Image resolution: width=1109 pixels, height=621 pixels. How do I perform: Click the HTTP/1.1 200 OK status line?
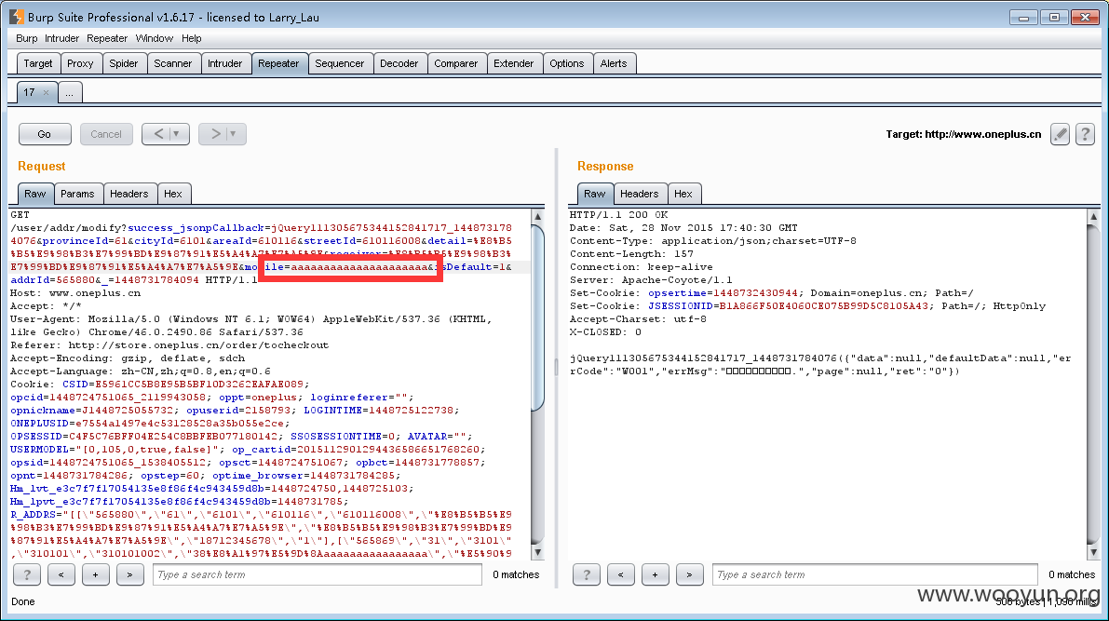coord(619,214)
